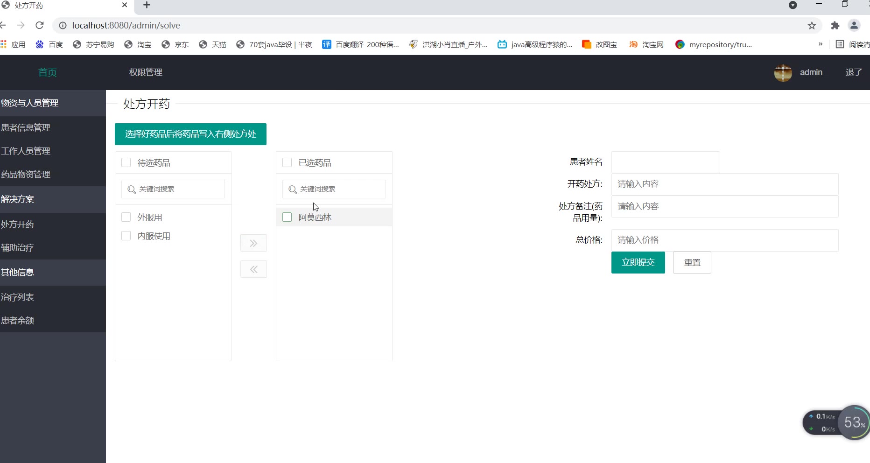Viewport: 870px width, 463px height.
Task: Click the network speed floating widget
Action: [836, 422]
